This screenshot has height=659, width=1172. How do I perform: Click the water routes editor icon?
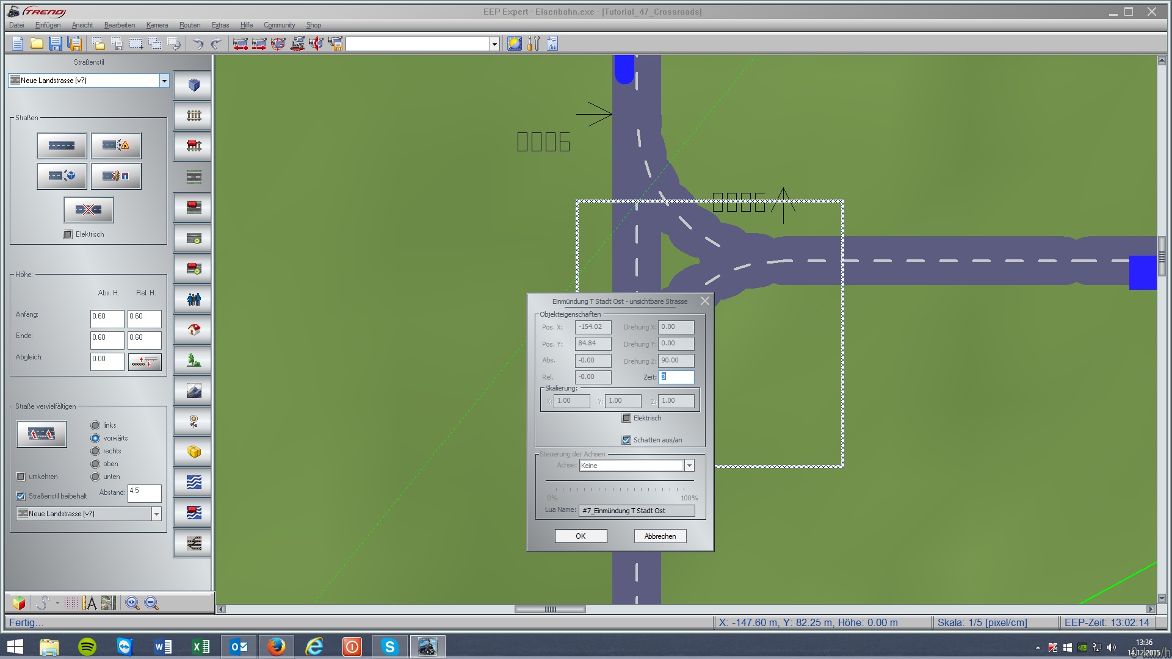point(194,483)
